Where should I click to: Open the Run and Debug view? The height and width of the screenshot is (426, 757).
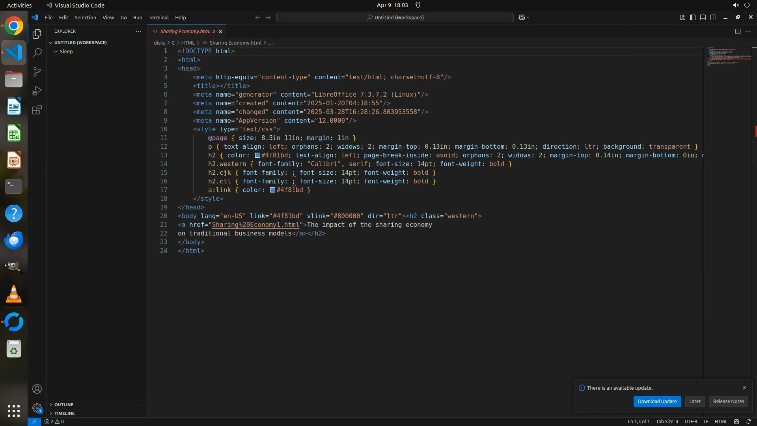coord(37,91)
